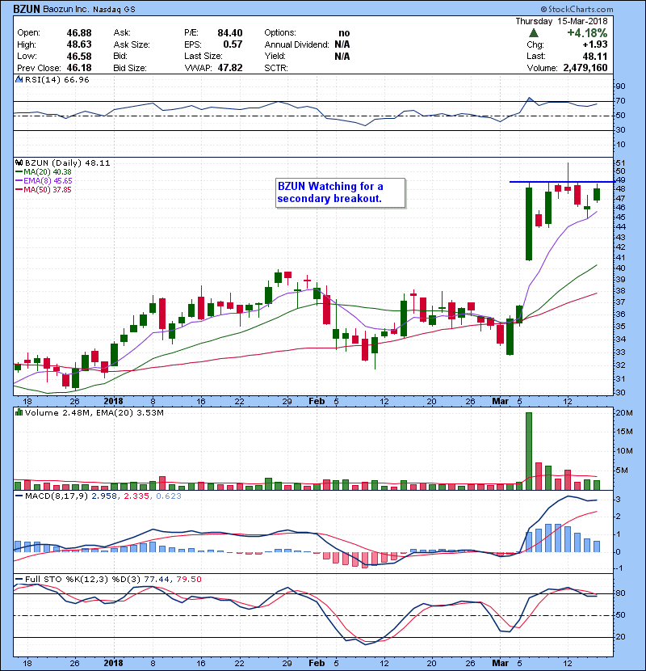This screenshot has height=671, width=646.
Task: Select the MA(50) 37.85 legend entry
Action: (x=44, y=189)
